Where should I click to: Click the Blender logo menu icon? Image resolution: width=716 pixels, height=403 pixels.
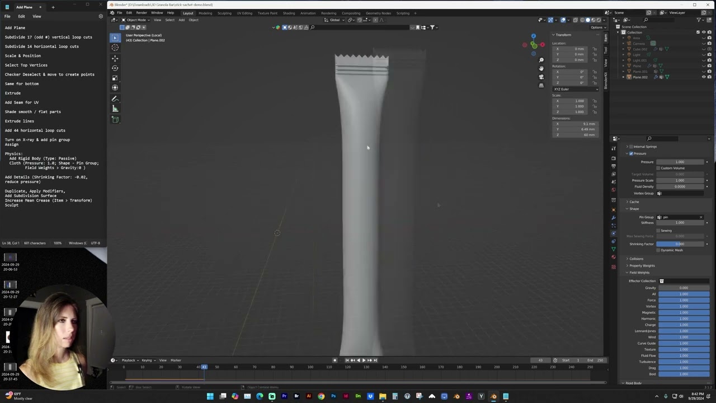pyautogui.click(x=112, y=12)
